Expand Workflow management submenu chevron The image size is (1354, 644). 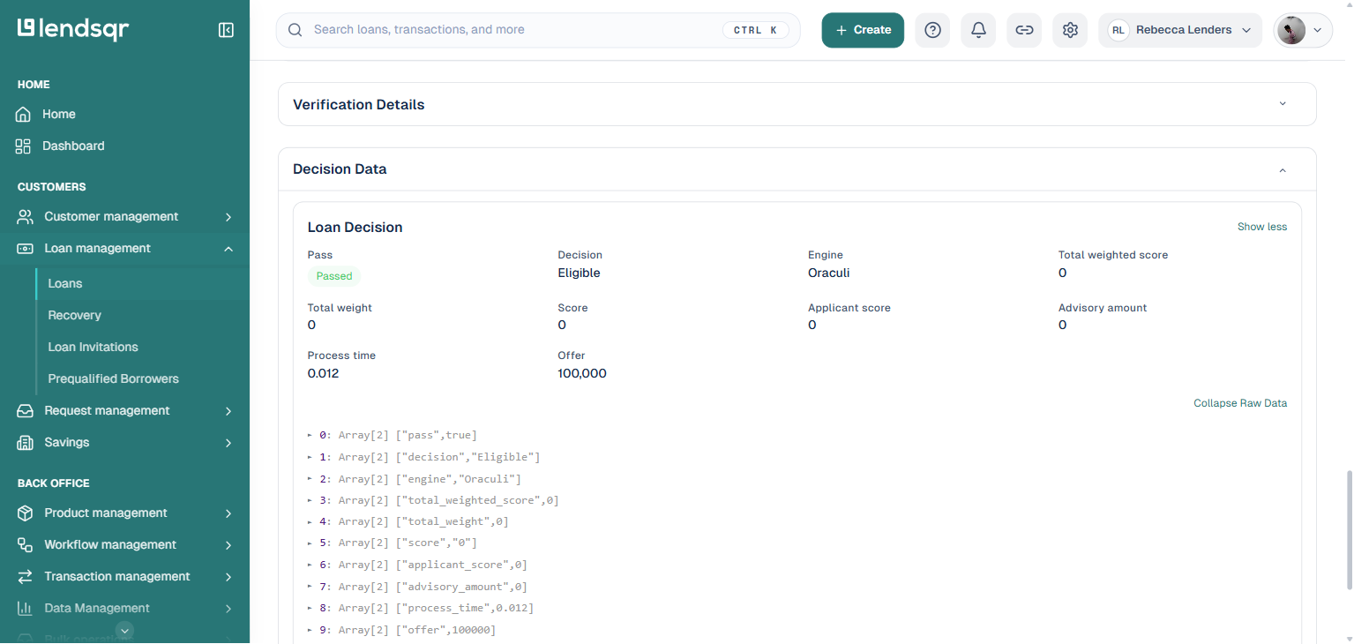click(x=228, y=545)
